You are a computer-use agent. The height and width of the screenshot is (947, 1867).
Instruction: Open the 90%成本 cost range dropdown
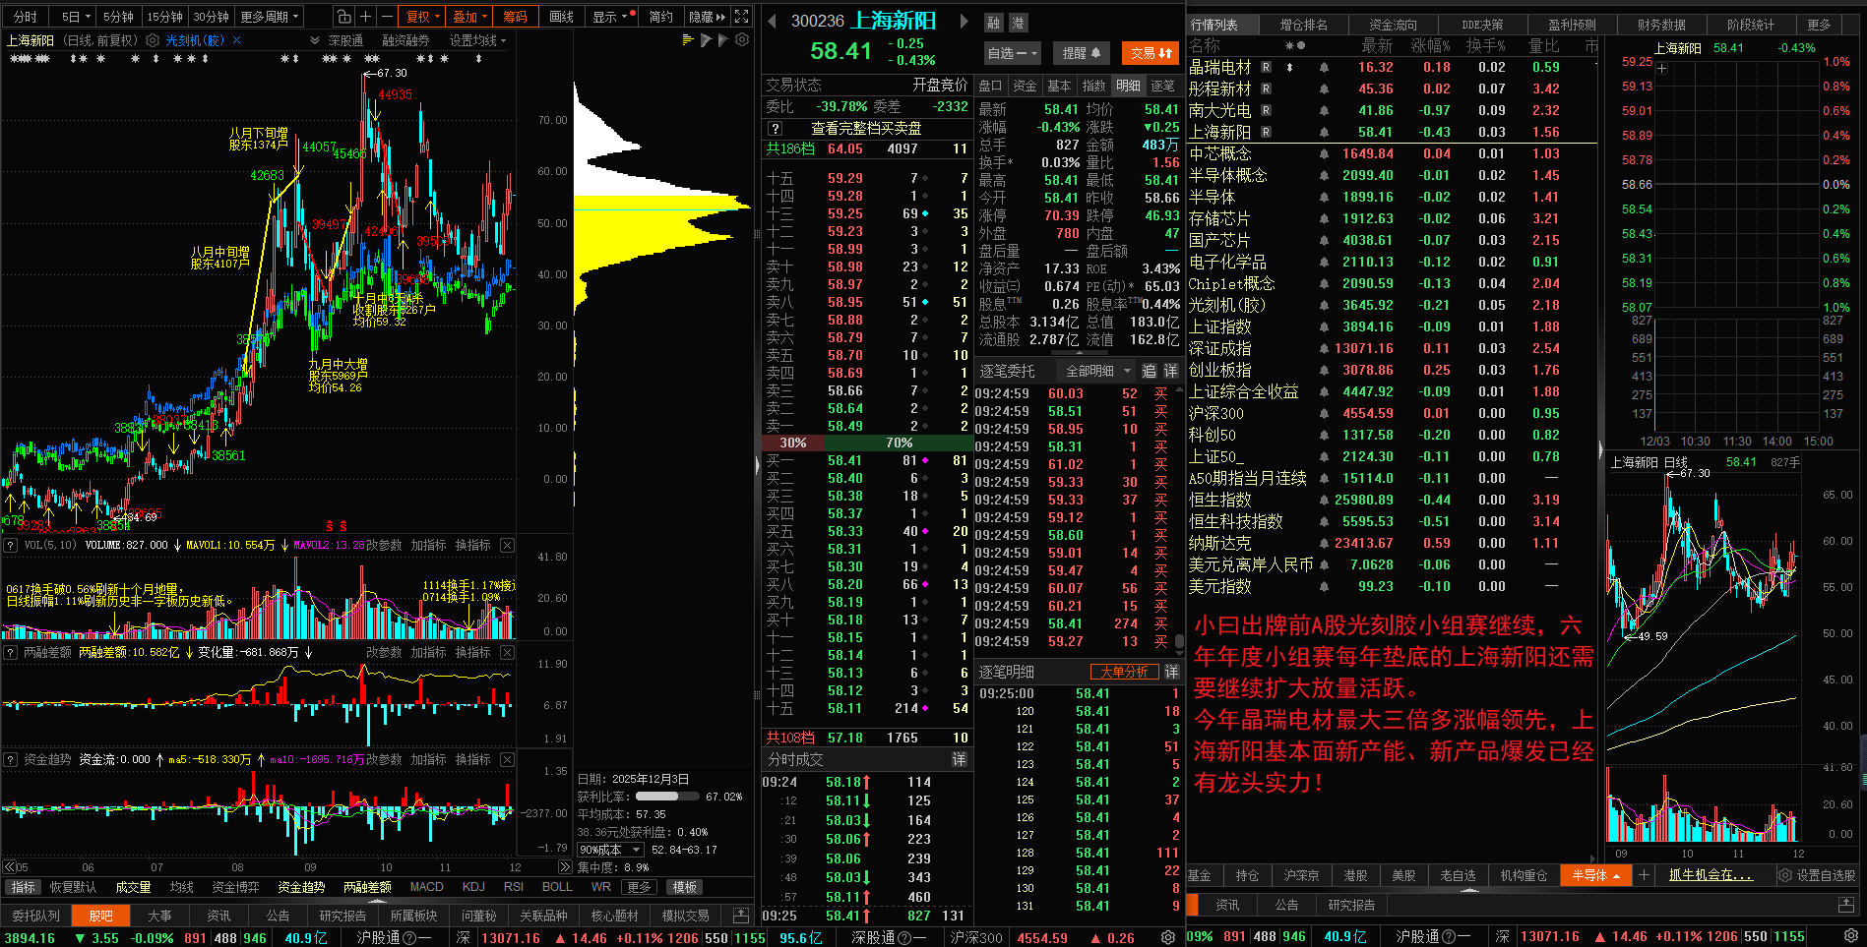point(610,850)
